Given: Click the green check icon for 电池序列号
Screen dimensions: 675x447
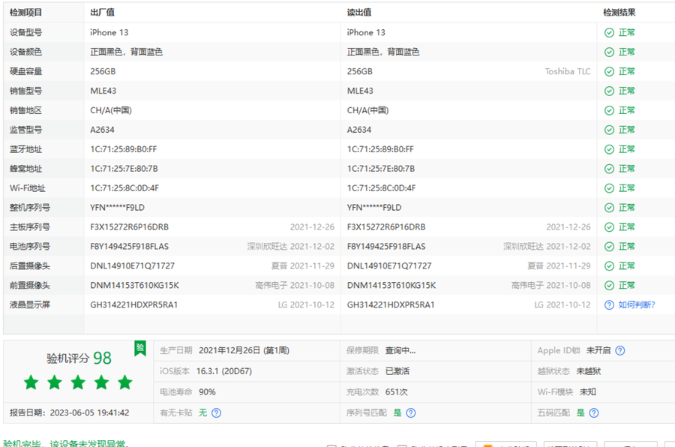Looking at the screenshot, I should click(609, 247).
